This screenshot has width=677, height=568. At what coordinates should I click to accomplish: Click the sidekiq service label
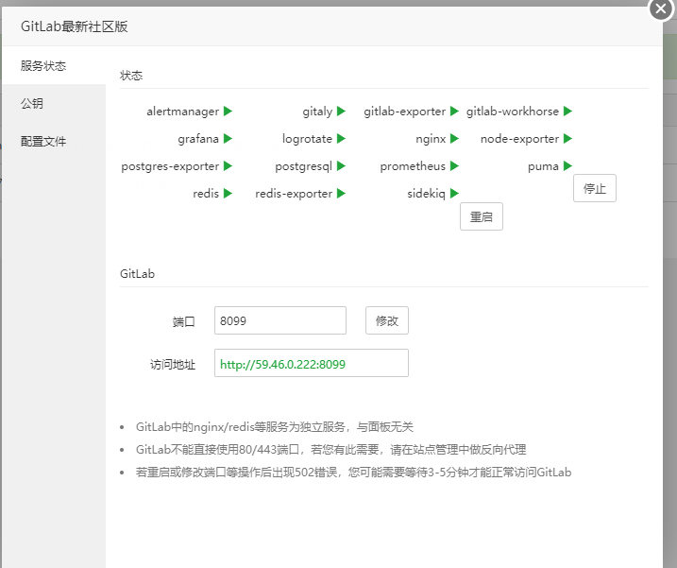click(x=426, y=194)
